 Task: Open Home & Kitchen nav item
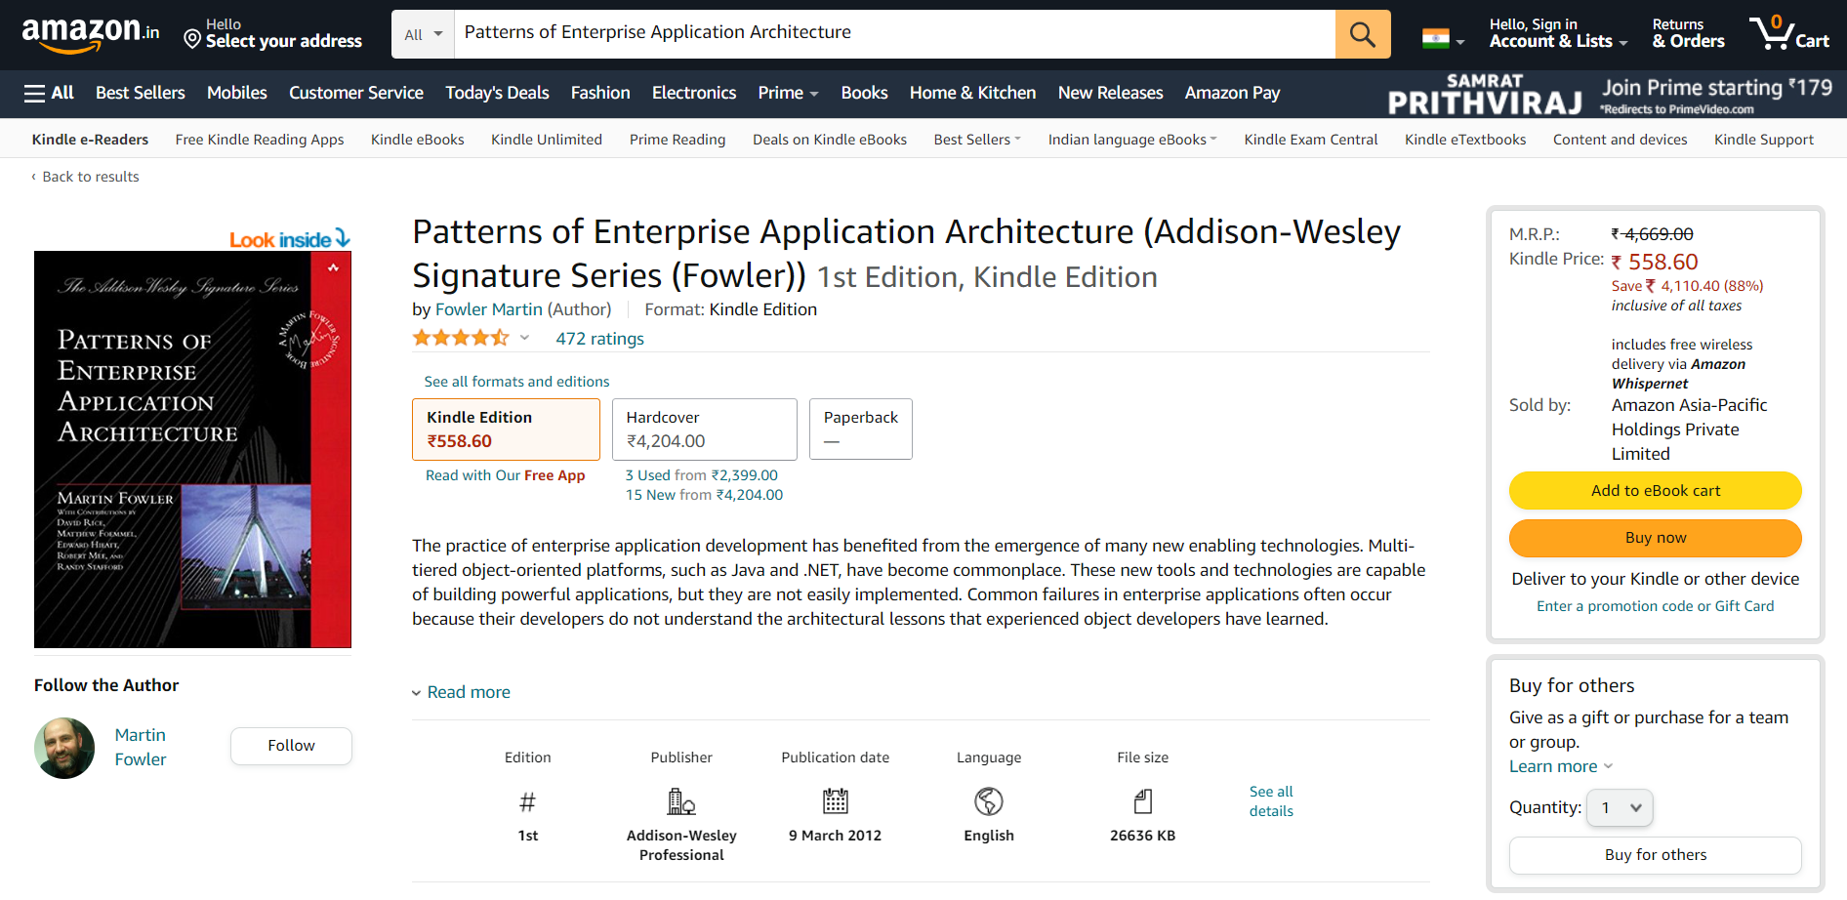coord(972,93)
